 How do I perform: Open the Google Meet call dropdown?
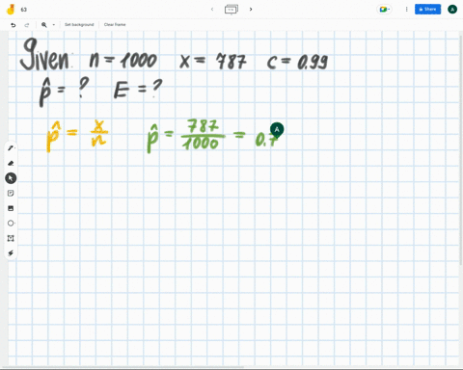[x=384, y=10]
